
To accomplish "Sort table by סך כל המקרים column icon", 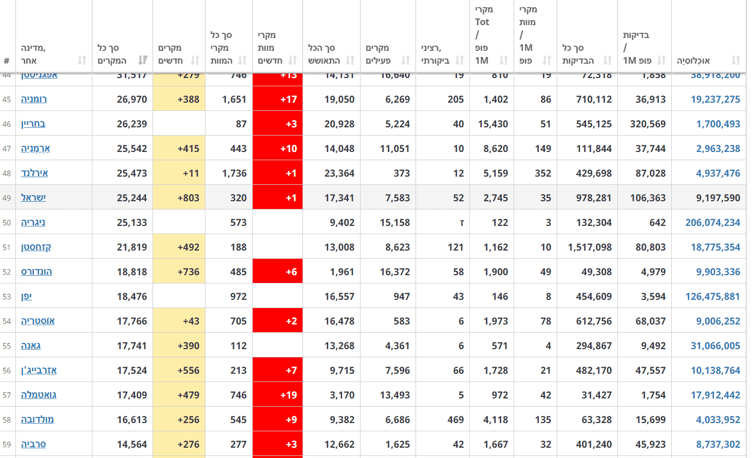I will coord(143,61).
